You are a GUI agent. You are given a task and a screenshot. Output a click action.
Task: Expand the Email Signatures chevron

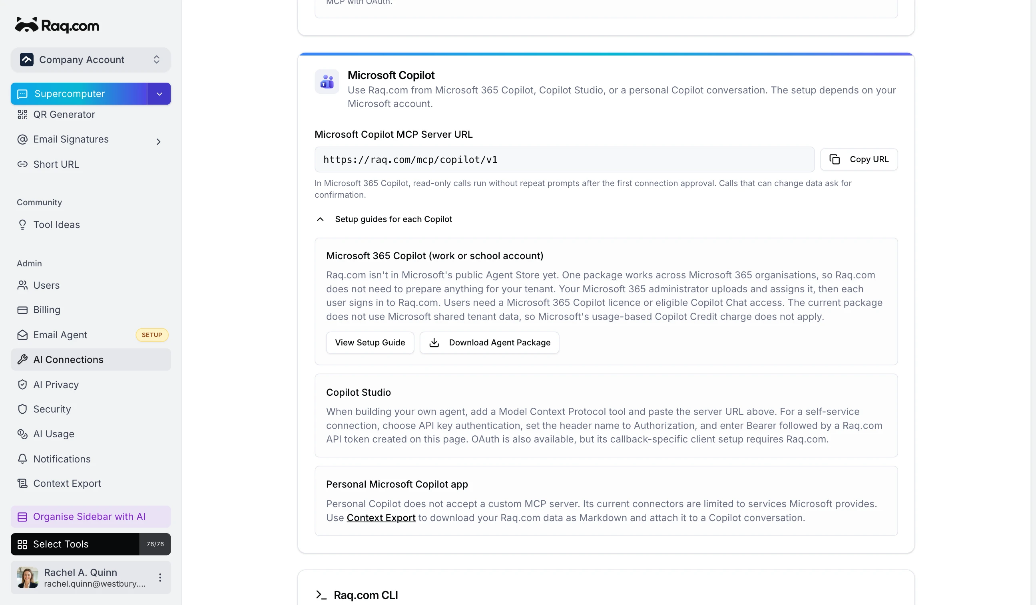(158, 142)
